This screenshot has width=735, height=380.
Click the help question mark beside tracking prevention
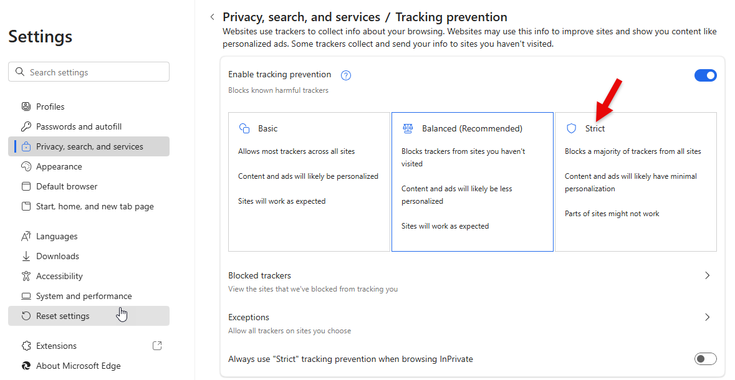[x=346, y=75]
